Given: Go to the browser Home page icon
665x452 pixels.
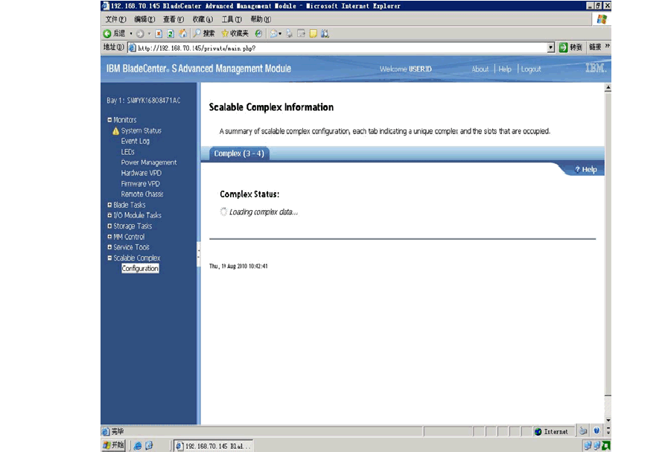Looking at the screenshot, I should (x=182, y=34).
